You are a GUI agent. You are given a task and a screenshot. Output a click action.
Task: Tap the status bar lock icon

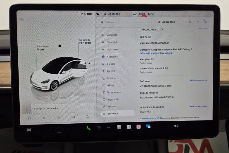click(98, 14)
